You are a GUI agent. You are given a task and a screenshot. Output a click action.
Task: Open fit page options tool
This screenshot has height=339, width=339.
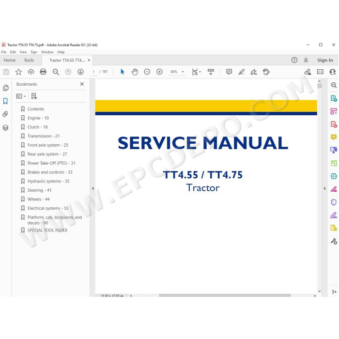pyautogui.click(x=196, y=72)
